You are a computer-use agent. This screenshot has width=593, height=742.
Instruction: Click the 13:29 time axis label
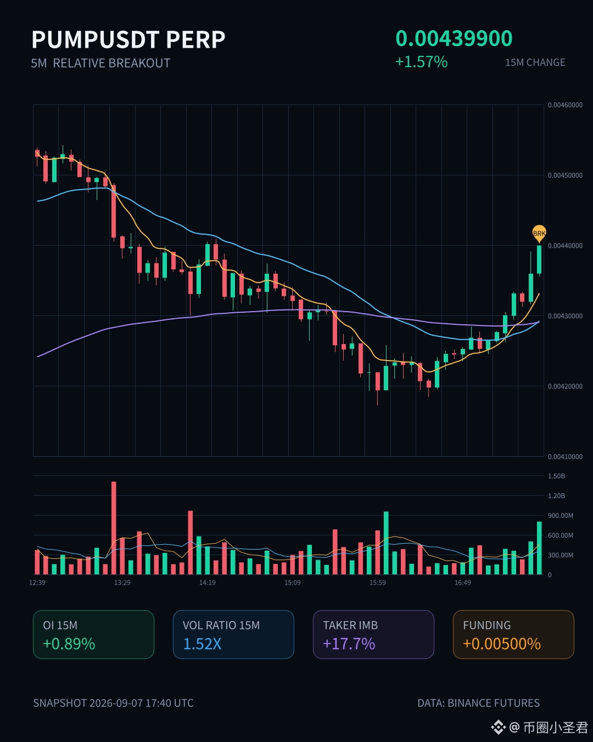pos(122,583)
